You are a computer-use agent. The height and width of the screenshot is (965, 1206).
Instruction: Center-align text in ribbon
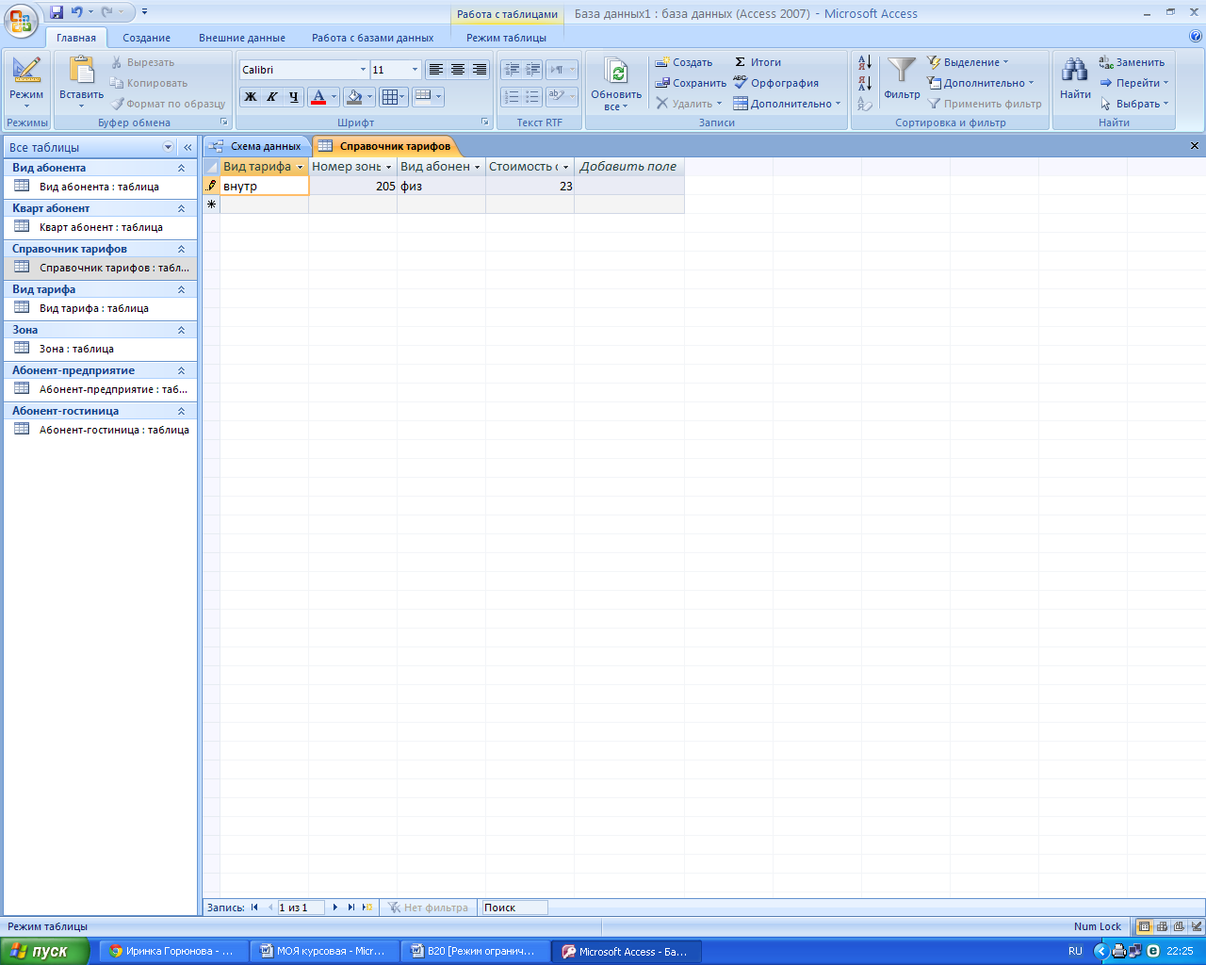click(x=458, y=70)
